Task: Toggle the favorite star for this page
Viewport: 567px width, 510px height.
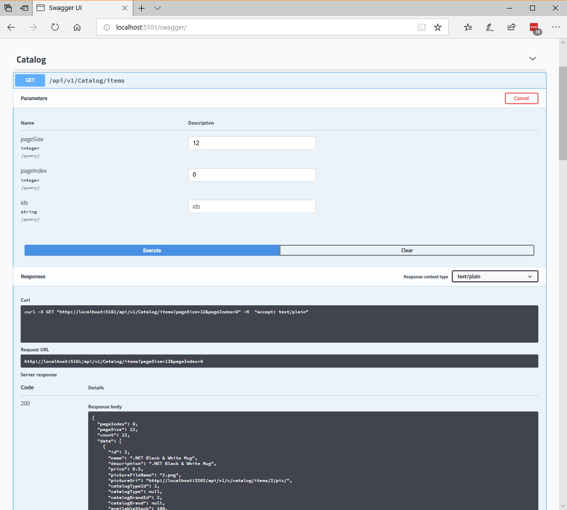Action: pos(438,28)
